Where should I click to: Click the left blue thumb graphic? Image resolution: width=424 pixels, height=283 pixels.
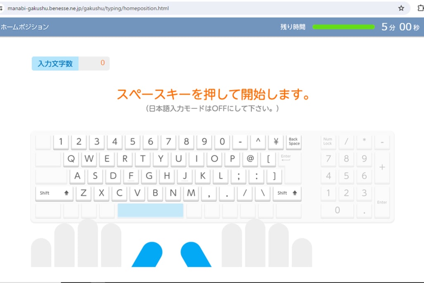[148, 254]
